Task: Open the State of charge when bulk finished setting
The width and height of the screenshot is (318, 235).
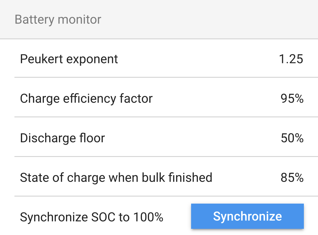Action: coord(159,177)
